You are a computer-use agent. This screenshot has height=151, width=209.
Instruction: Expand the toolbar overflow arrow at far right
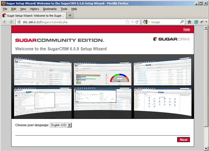tap(206, 22)
